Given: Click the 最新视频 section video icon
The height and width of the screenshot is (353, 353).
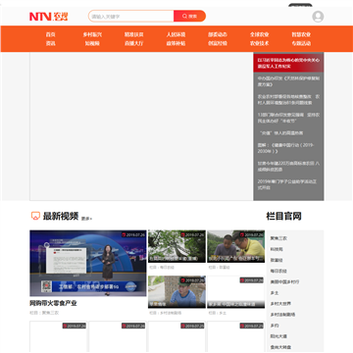Looking at the screenshot, I should (x=35, y=216).
